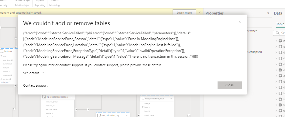Select resource_id in the lkp_onboarded_resouce table
The image size is (285, 117).
pos(50,106)
